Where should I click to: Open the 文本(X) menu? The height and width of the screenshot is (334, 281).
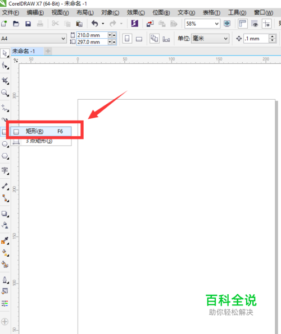pyautogui.click(x=187, y=13)
